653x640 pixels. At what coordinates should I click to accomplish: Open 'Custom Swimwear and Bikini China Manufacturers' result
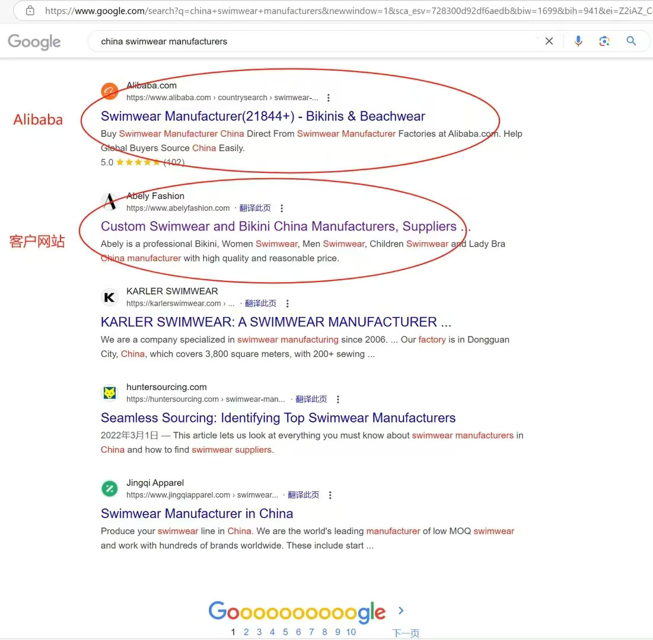pyautogui.click(x=286, y=226)
